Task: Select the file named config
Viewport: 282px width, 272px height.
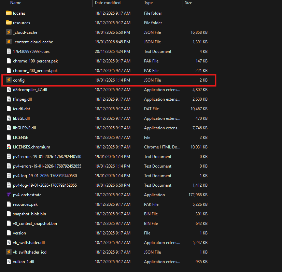Action: pyautogui.click(x=19, y=80)
